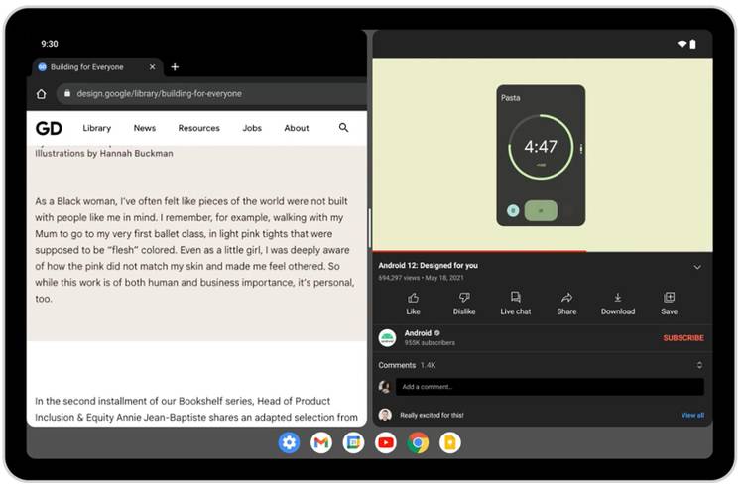Click the 9:30 clock
This screenshot has height=497, width=744.
tap(50, 44)
